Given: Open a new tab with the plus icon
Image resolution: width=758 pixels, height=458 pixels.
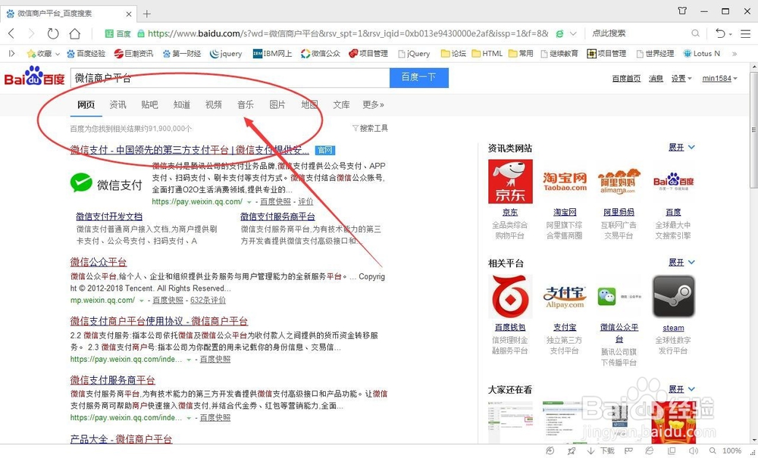Looking at the screenshot, I should [x=147, y=14].
